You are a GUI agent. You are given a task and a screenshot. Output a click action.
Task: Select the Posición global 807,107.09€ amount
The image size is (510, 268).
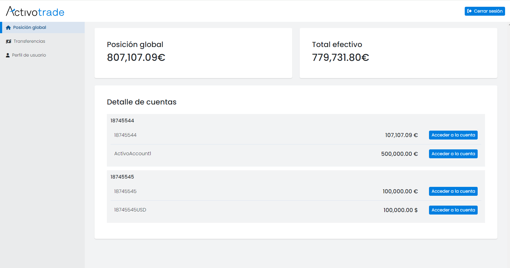136,57
